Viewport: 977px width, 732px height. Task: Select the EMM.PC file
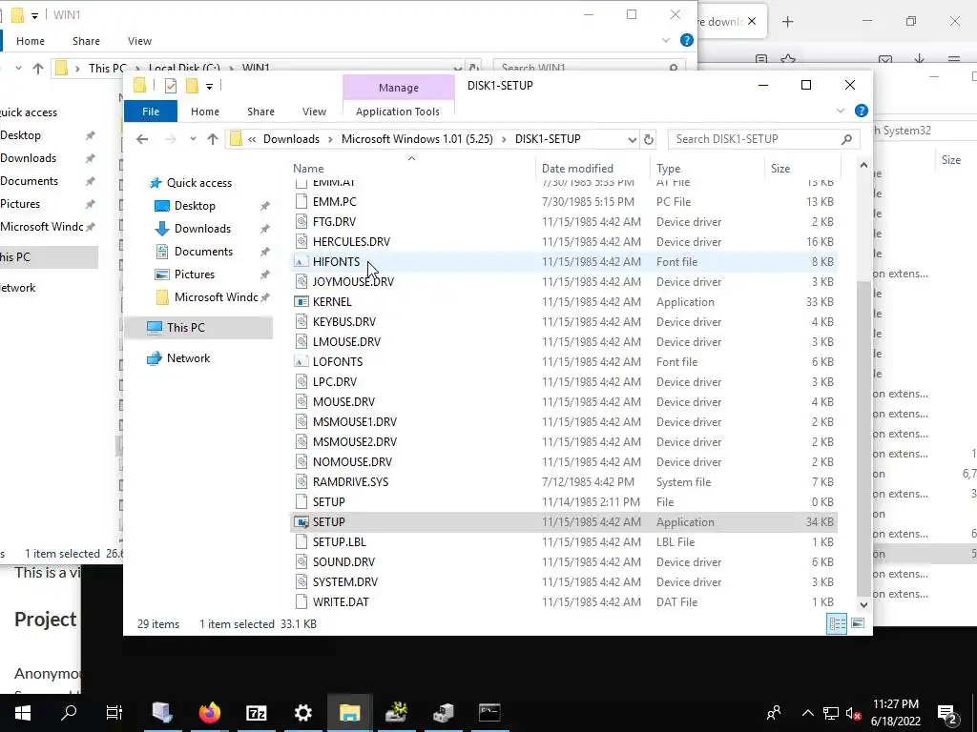(x=335, y=202)
